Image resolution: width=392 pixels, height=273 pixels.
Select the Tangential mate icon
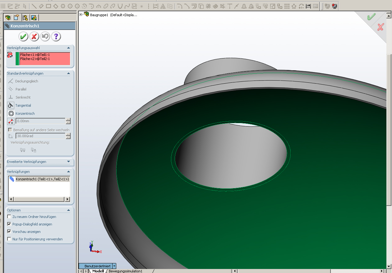click(11, 105)
